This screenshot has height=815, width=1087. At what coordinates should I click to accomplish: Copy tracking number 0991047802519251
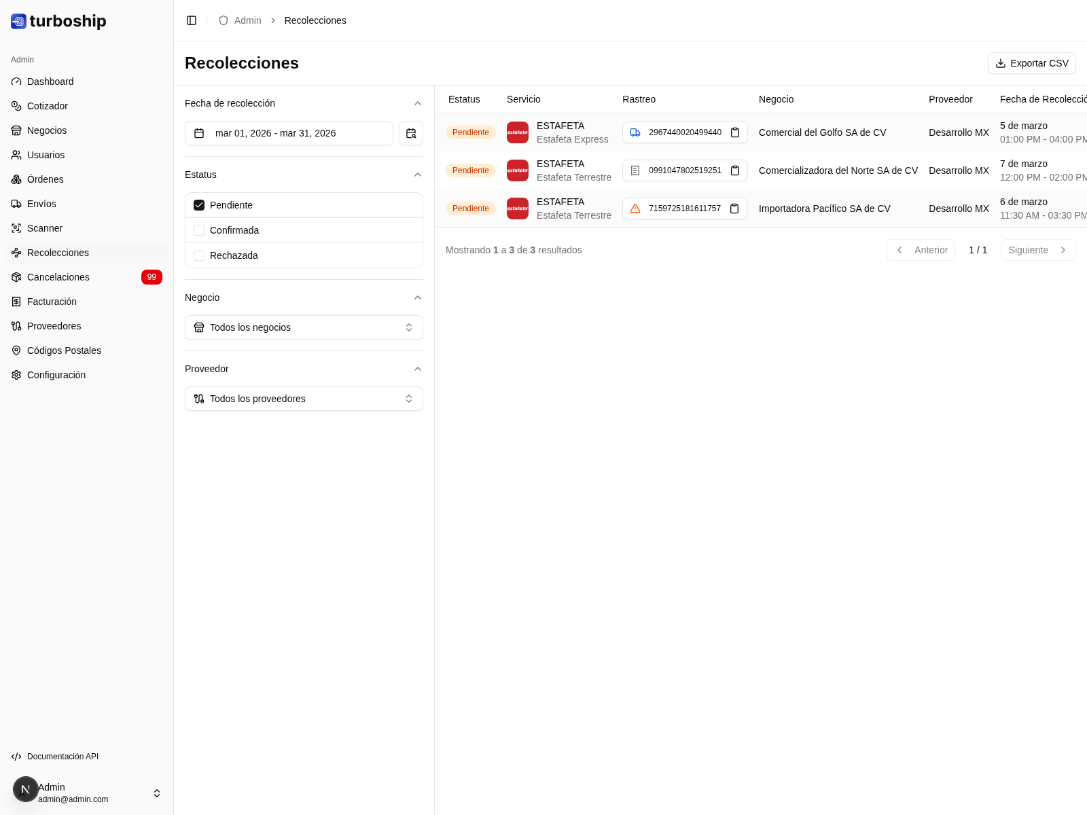(735, 170)
